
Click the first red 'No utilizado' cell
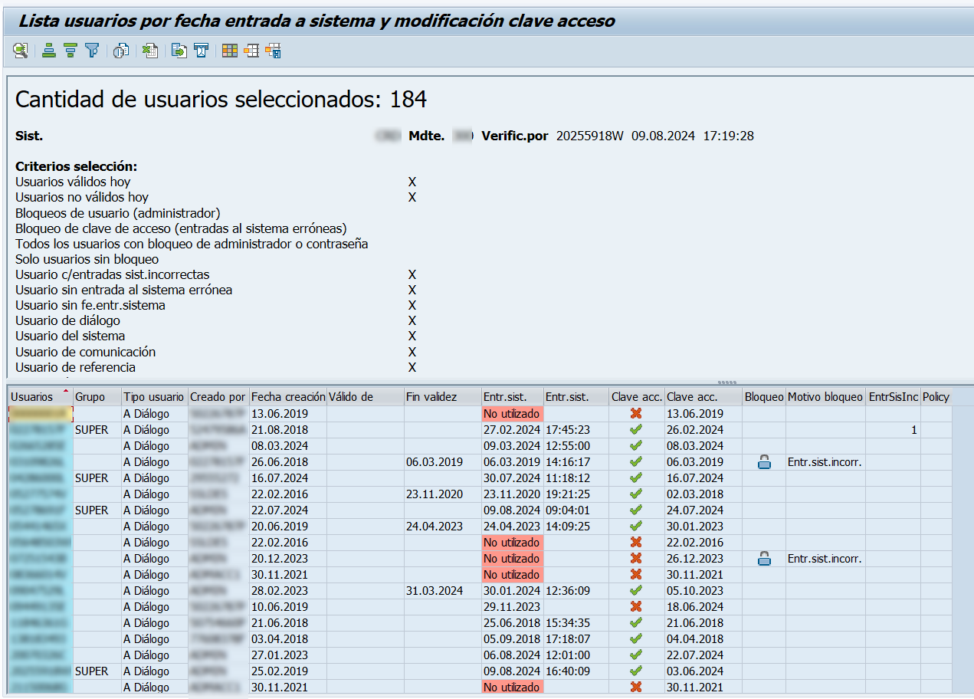click(512, 414)
